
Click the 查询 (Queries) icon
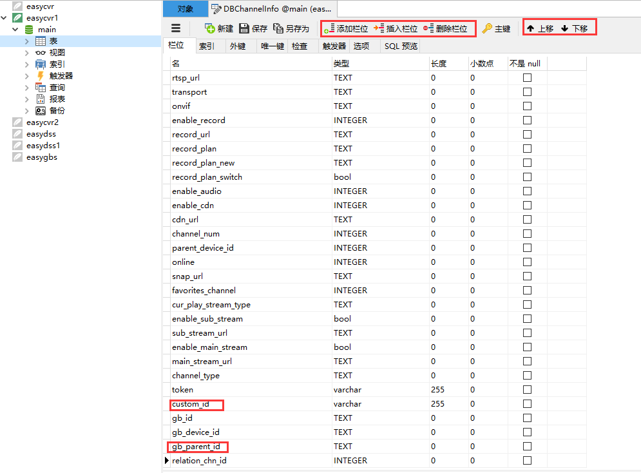[41, 88]
